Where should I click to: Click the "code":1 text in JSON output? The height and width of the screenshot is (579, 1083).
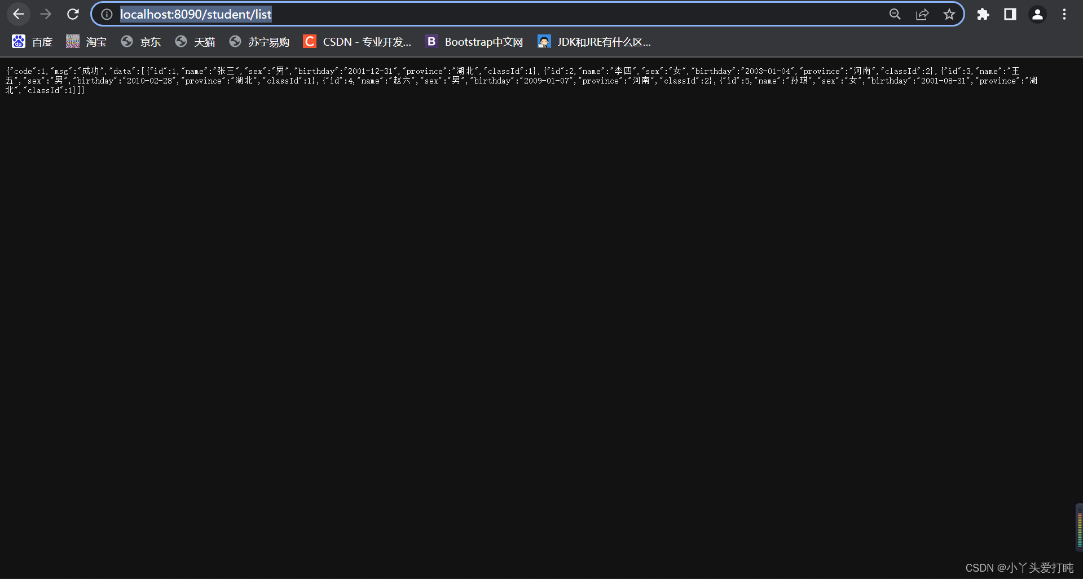click(28, 71)
